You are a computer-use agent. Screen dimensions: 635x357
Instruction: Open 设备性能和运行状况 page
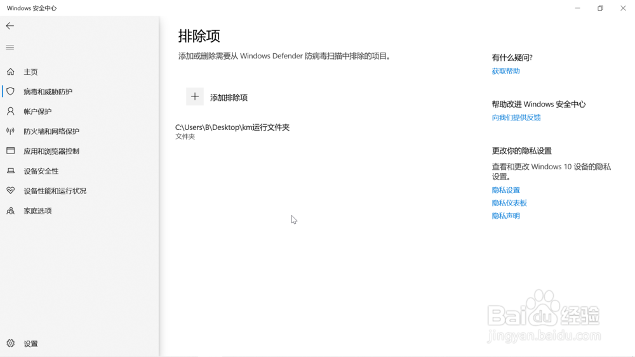(55, 191)
